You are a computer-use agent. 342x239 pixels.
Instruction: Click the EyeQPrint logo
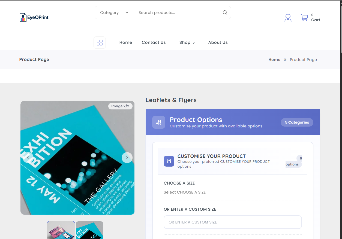tap(34, 17)
